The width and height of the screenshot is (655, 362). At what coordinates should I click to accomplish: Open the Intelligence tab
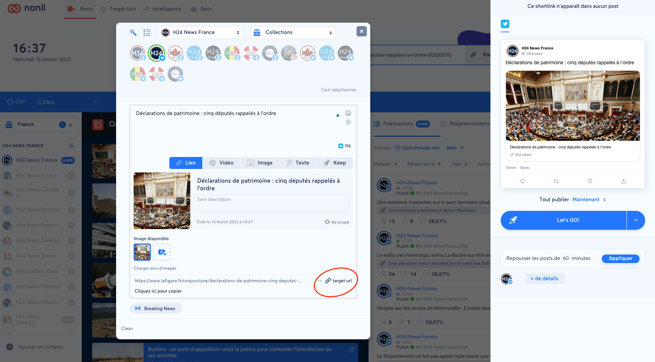coord(162,9)
